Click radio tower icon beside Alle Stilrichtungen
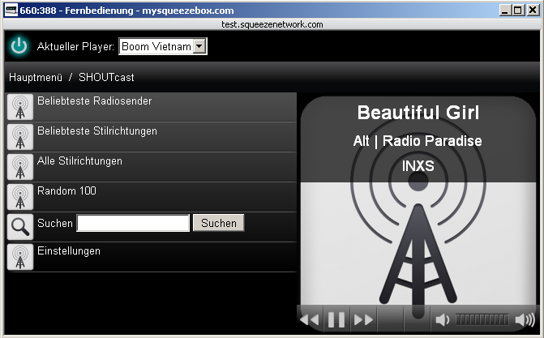 pyautogui.click(x=20, y=166)
